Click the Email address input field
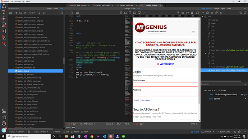 pos(165,84)
